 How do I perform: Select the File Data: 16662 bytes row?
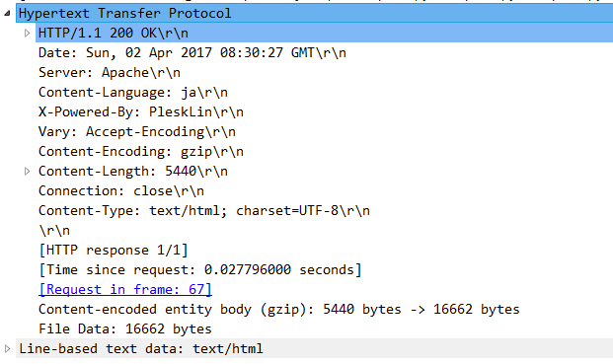125,328
